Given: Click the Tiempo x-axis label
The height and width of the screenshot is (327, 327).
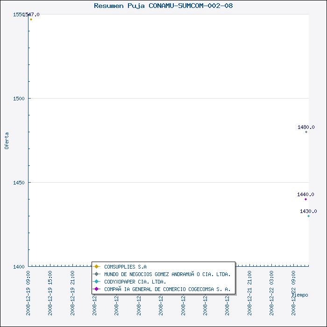Looking at the screenshot, I should (299, 295).
